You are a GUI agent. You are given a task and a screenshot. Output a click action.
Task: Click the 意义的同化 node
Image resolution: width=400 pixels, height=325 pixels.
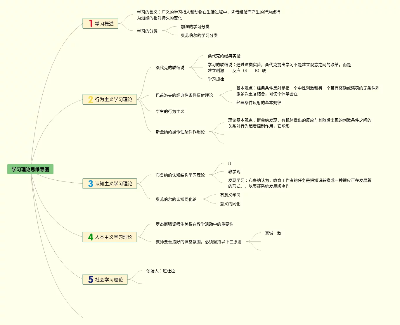tap(230, 204)
